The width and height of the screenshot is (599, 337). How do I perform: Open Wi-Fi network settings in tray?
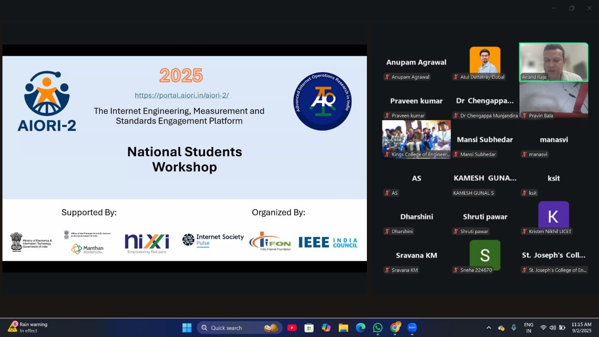point(543,328)
